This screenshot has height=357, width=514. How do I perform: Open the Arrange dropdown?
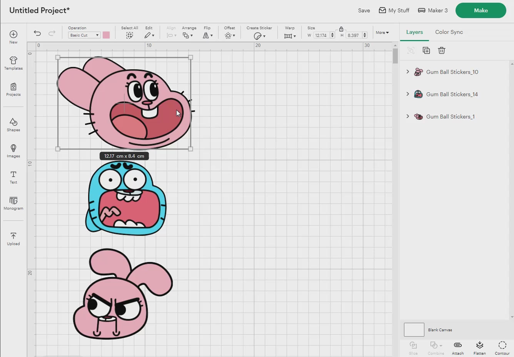tap(188, 35)
